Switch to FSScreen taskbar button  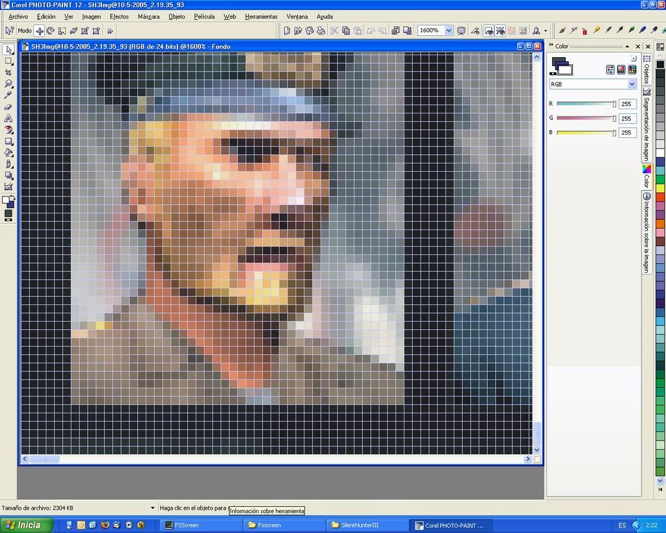point(202,525)
